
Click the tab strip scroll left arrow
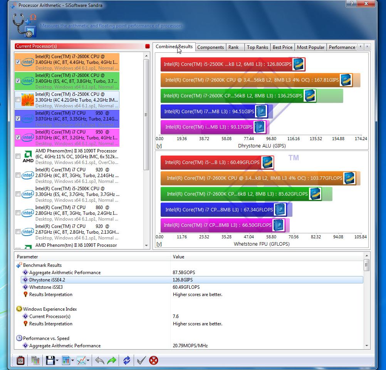coord(361,47)
